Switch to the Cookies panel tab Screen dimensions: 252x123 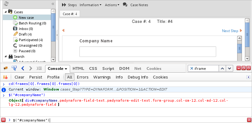pyautogui.click(x=154, y=69)
